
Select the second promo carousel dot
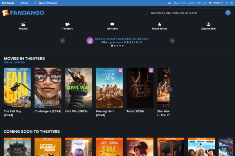click(115, 46)
